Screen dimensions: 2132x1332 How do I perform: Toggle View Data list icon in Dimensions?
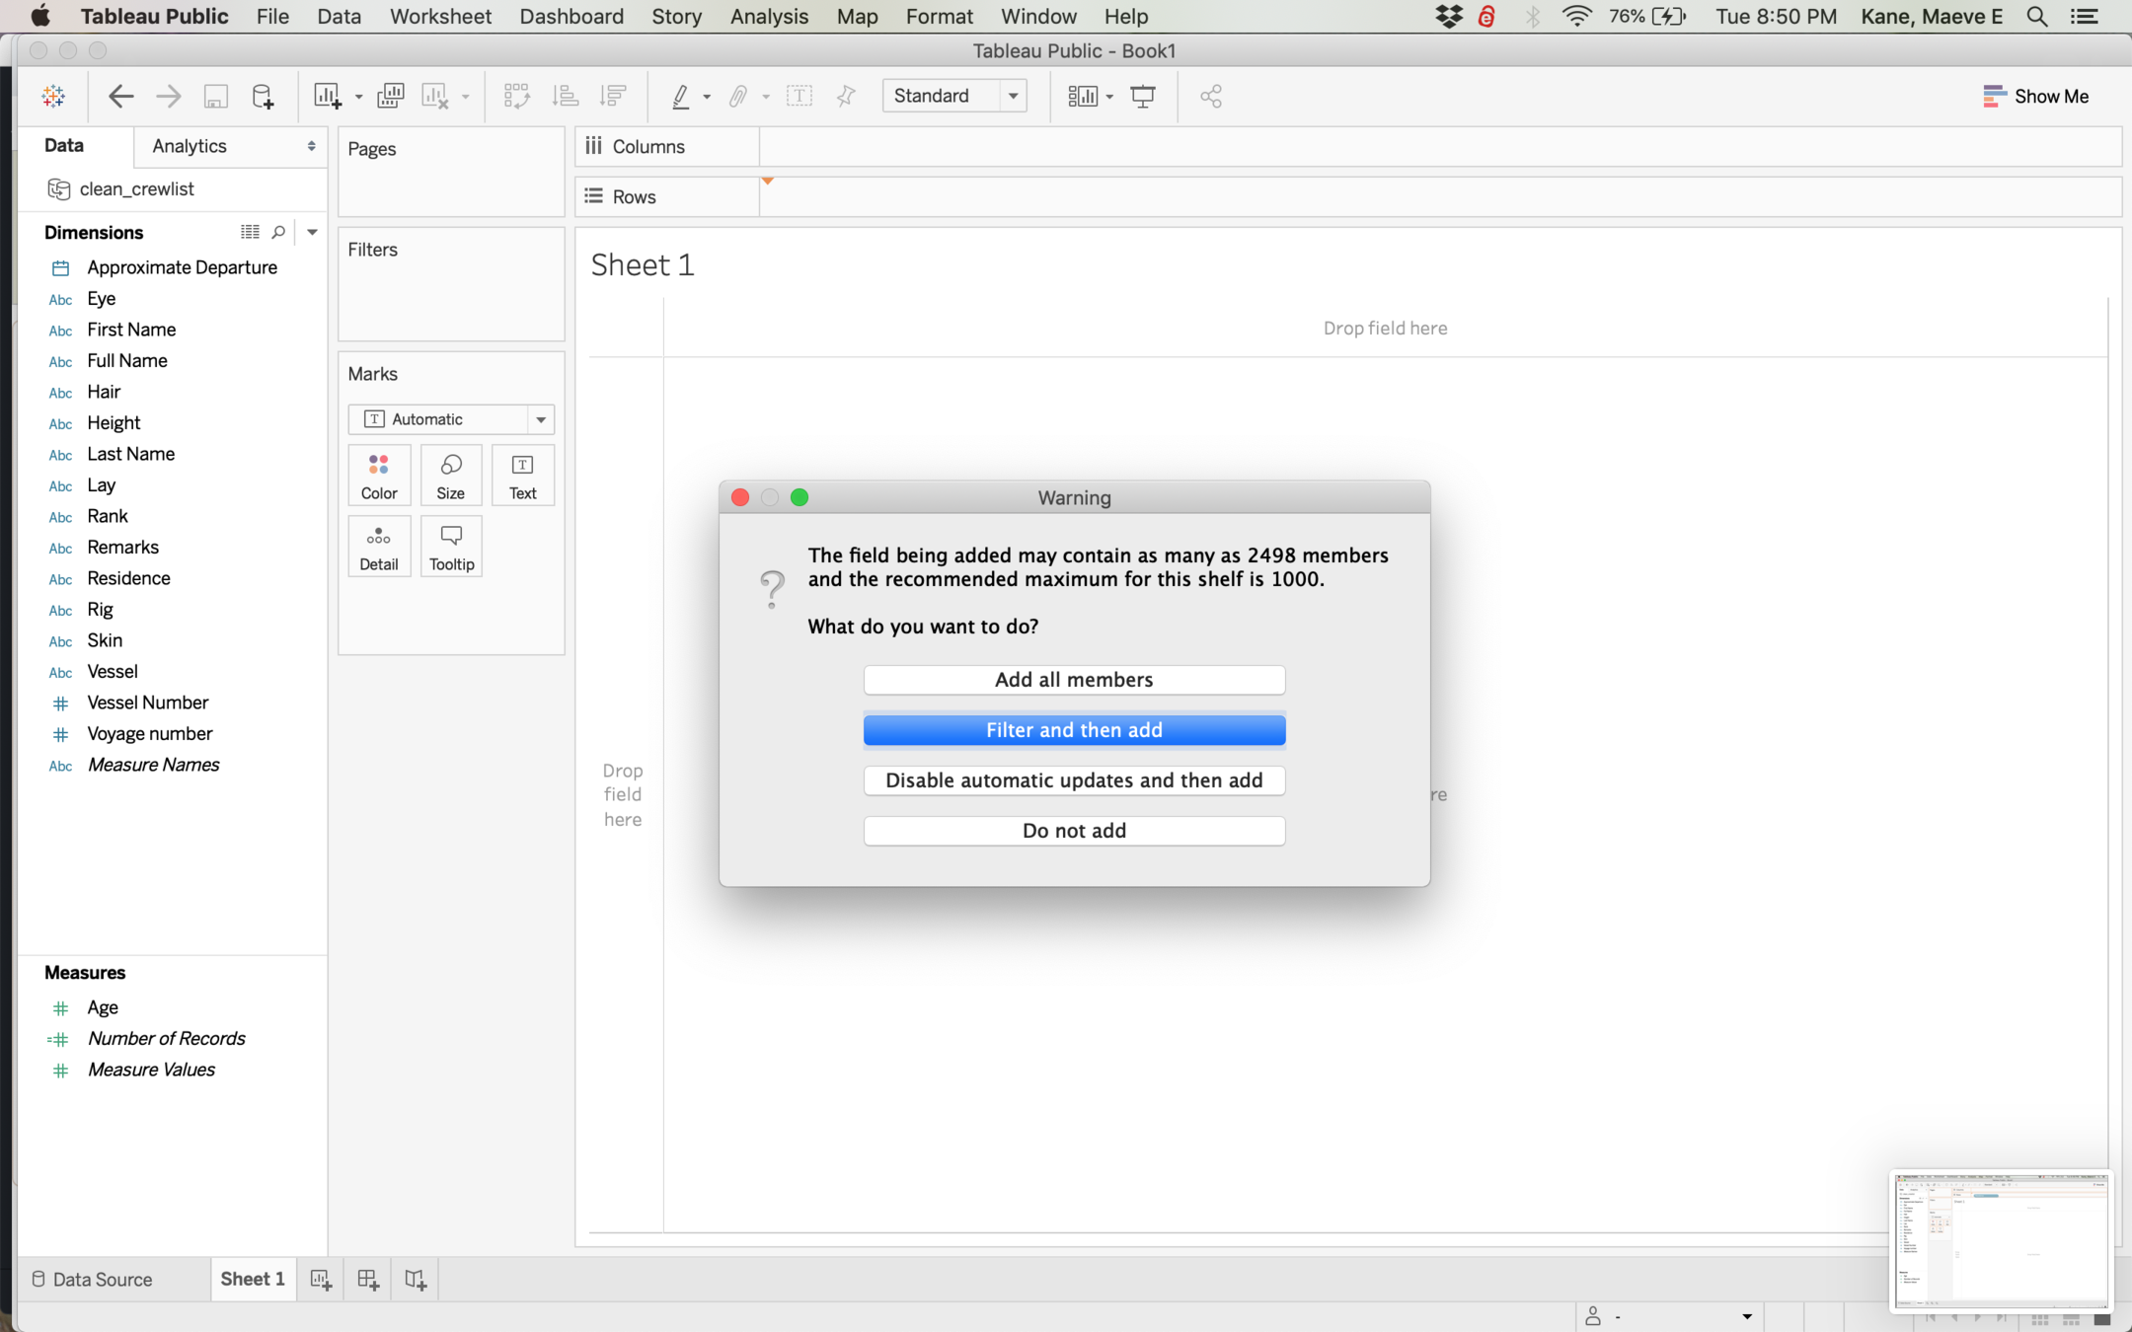[x=250, y=232]
